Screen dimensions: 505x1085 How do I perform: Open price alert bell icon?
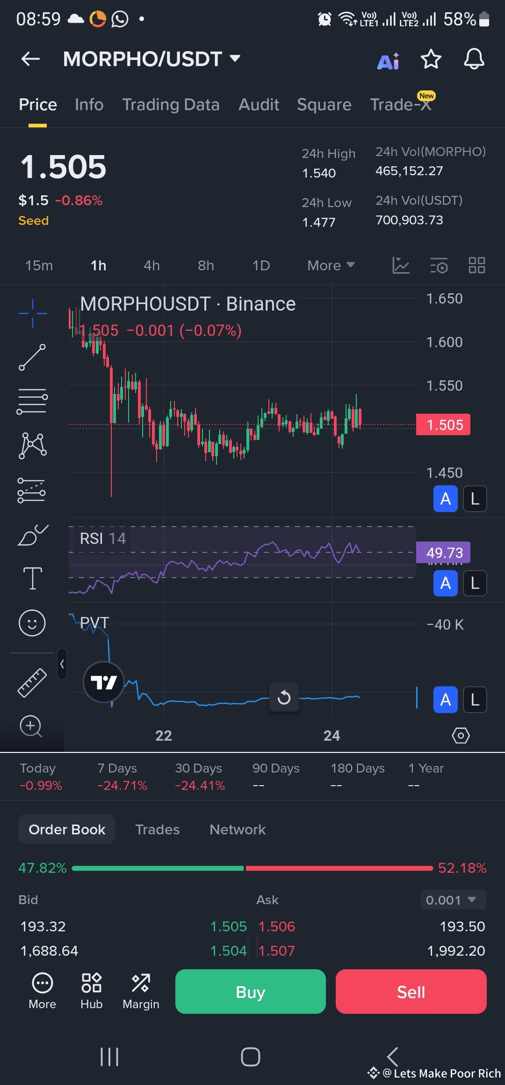[x=474, y=59]
